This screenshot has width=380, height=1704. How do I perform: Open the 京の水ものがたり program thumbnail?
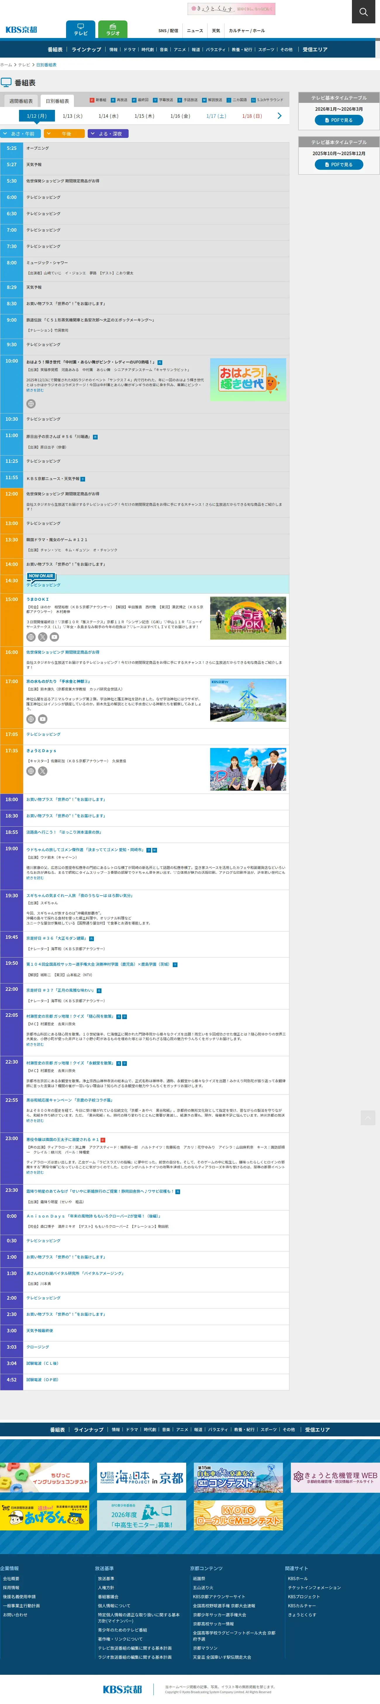[x=248, y=700]
